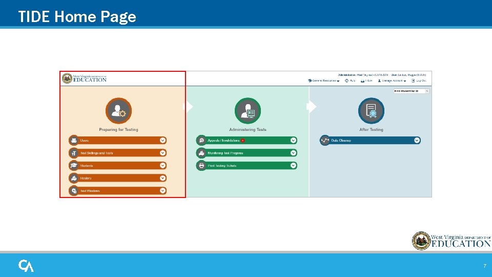Expand the Users menu chevron
492x277 pixels.
[162, 141]
